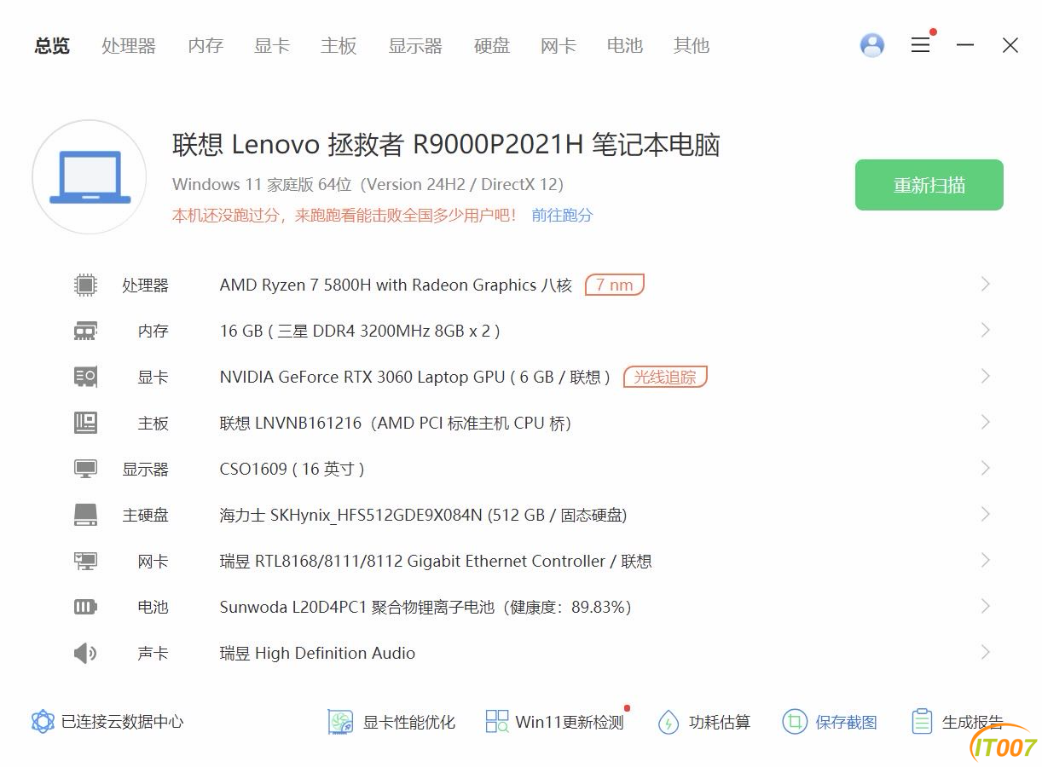1042x767 pixels.
Task: Click the 显卡性能优化 GPU icon
Action: coord(340,722)
